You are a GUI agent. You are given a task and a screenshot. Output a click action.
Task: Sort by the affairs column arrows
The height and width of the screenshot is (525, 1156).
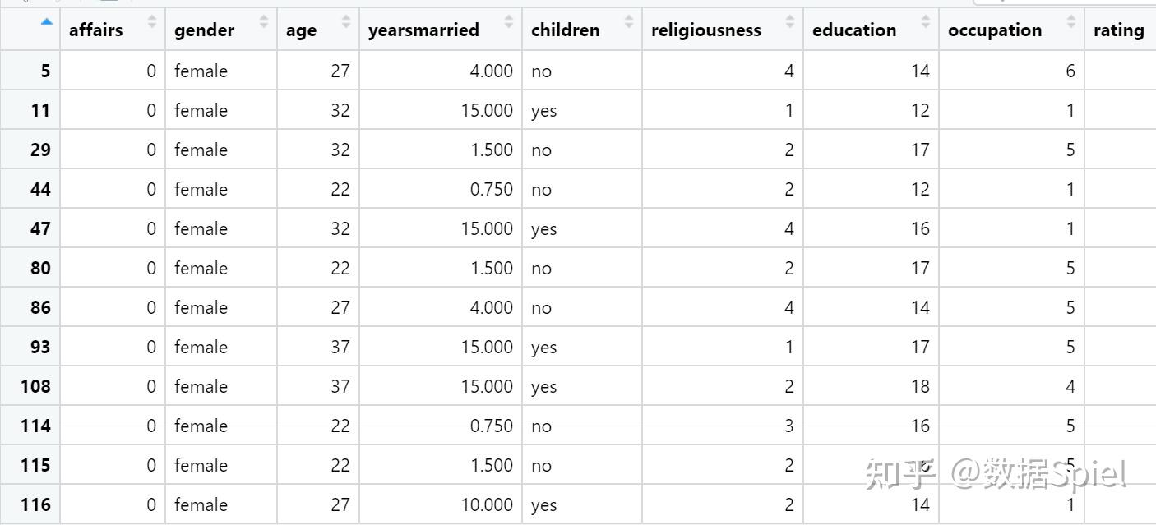pyautogui.click(x=152, y=21)
